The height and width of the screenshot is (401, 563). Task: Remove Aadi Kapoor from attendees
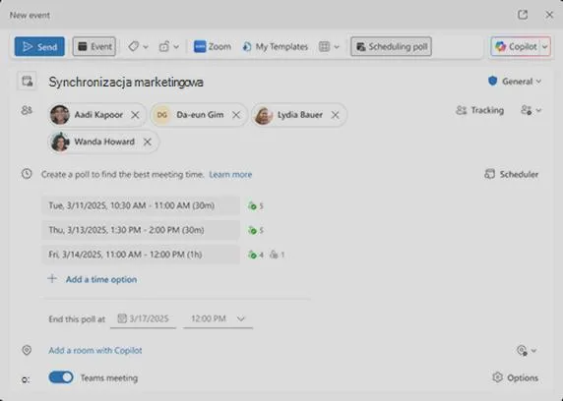pos(135,115)
